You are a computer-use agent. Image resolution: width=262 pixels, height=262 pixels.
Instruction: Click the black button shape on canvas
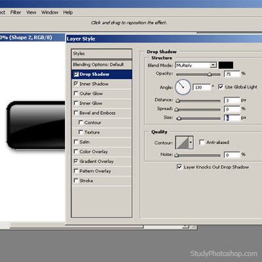pos(36,125)
